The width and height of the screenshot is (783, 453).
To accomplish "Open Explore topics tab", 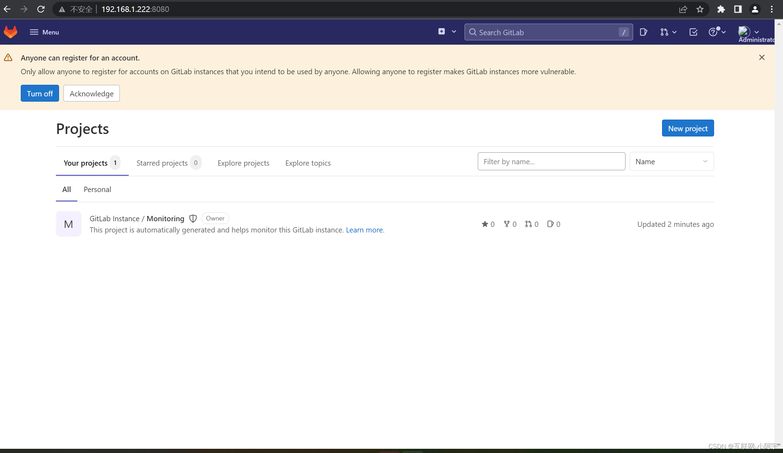I will [308, 163].
